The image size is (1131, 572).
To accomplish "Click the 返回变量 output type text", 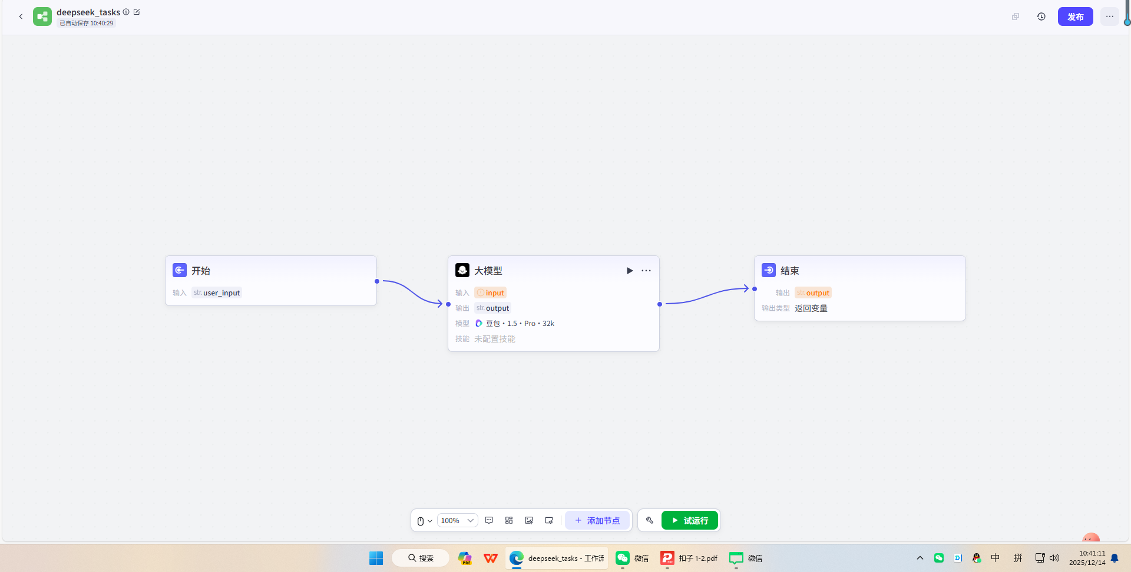I will (811, 308).
